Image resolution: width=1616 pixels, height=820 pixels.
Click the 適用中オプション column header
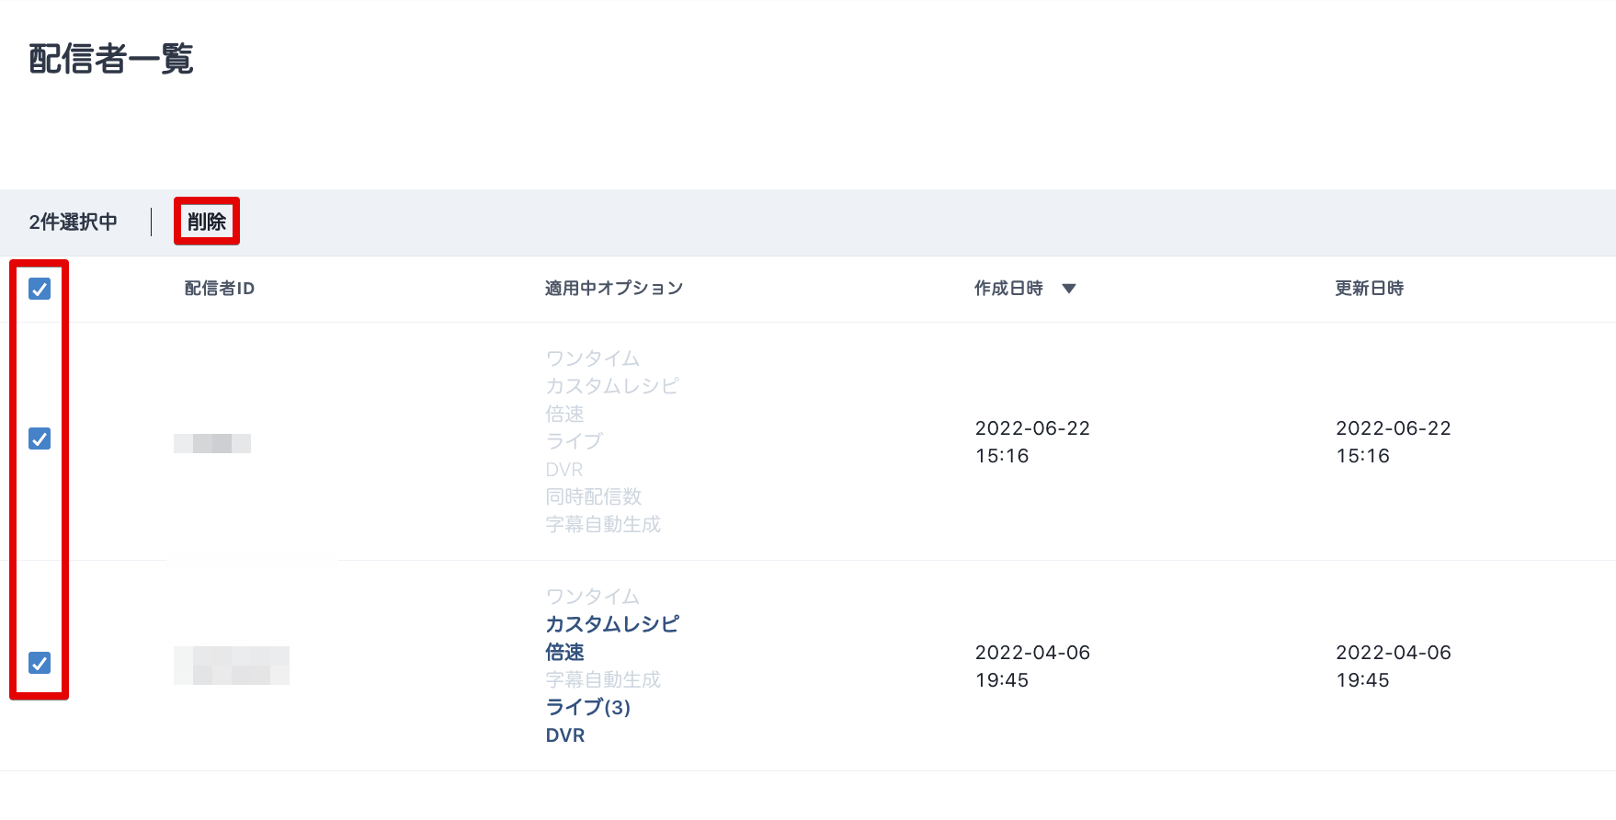coord(613,288)
